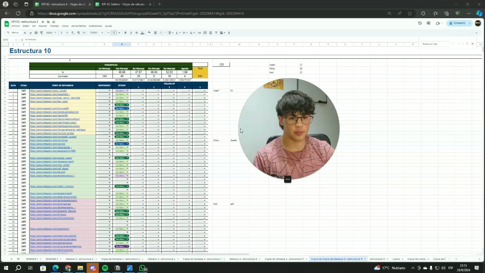Star the KPI IG- estructura 3 document
Viewport: 485px width, 273px height.
tap(43, 22)
